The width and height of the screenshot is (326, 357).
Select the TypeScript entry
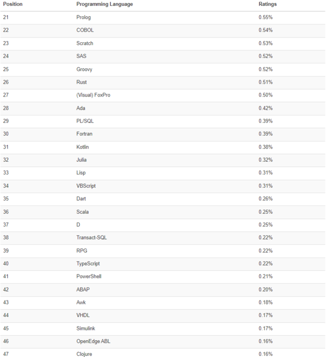(88, 264)
